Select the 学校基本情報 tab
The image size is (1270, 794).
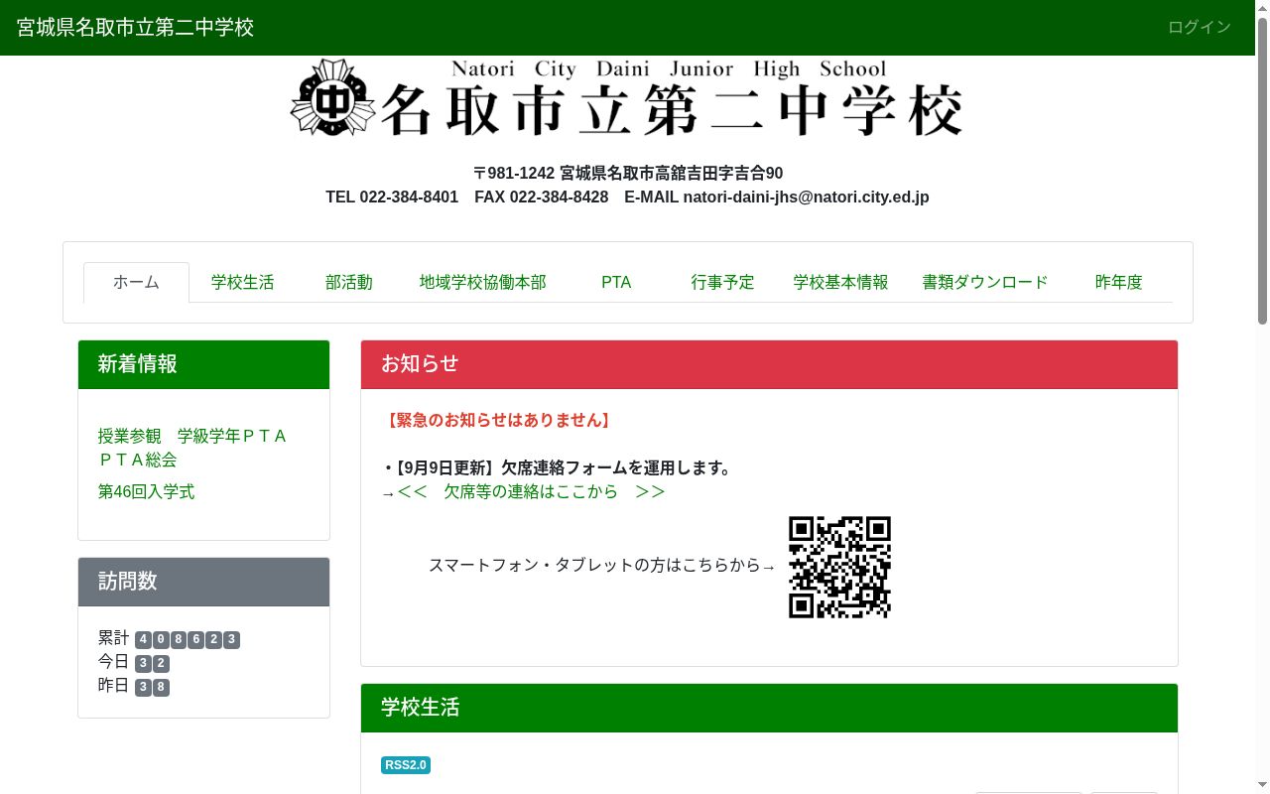[841, 282]
